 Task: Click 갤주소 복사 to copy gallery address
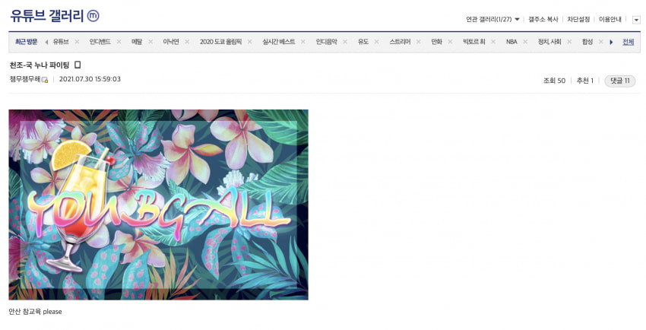click(x=543, y=19)
